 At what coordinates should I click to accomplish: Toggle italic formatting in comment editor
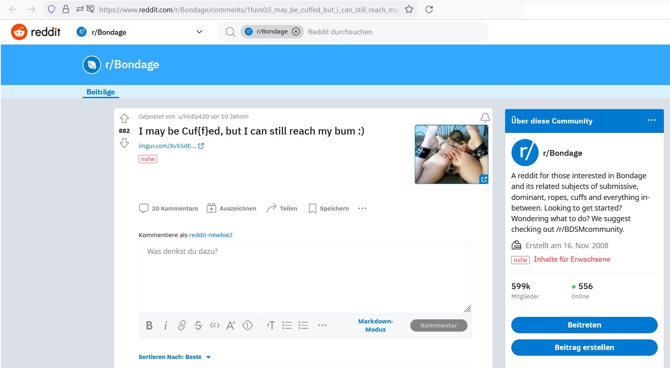[x=166, y=325]
